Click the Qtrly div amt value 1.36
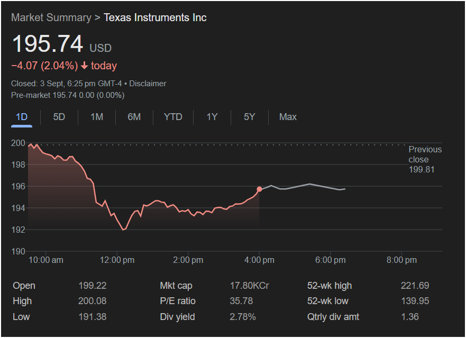The width and height of the screenshot is (466, 338). tap(410, 317)
